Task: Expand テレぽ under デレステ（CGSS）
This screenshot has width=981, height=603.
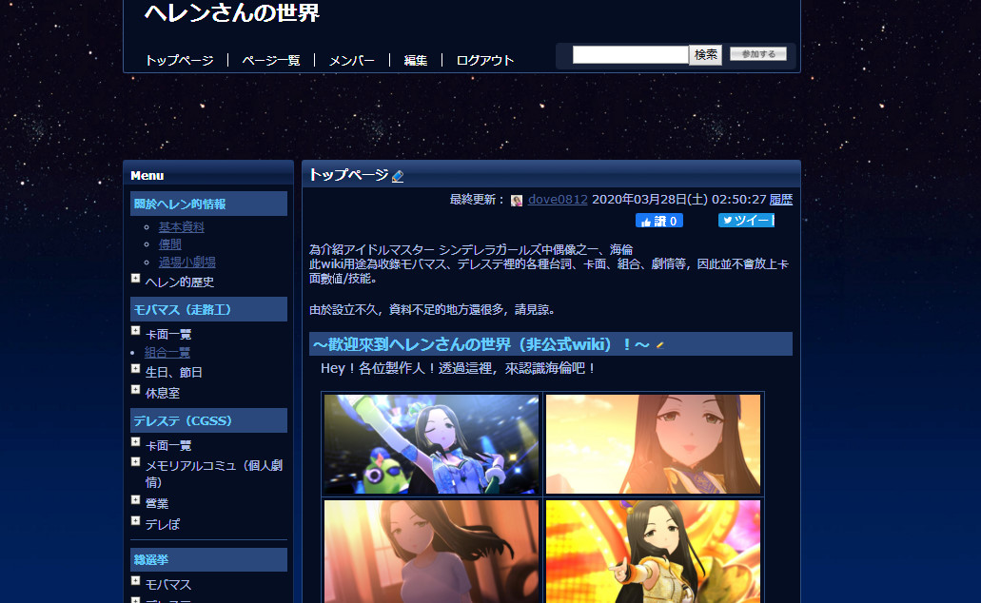Action: tap(135, 519)
